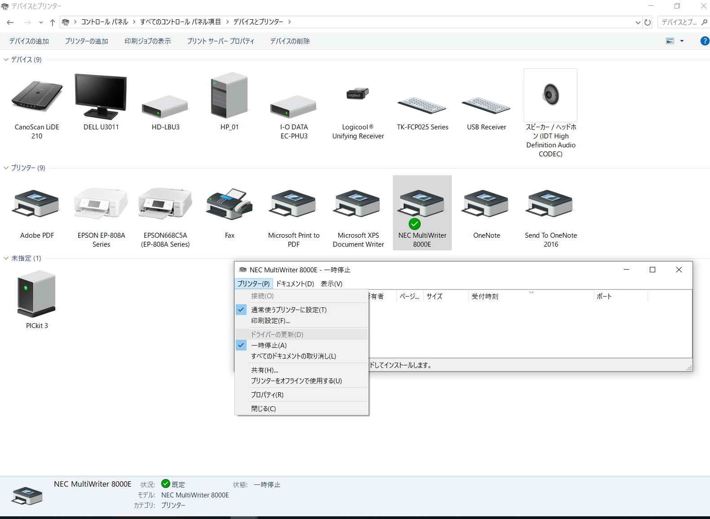Select Microsoft Print to PDF printer icon
This screenshot has height=519, width=710.
click(x=294, y=204)
